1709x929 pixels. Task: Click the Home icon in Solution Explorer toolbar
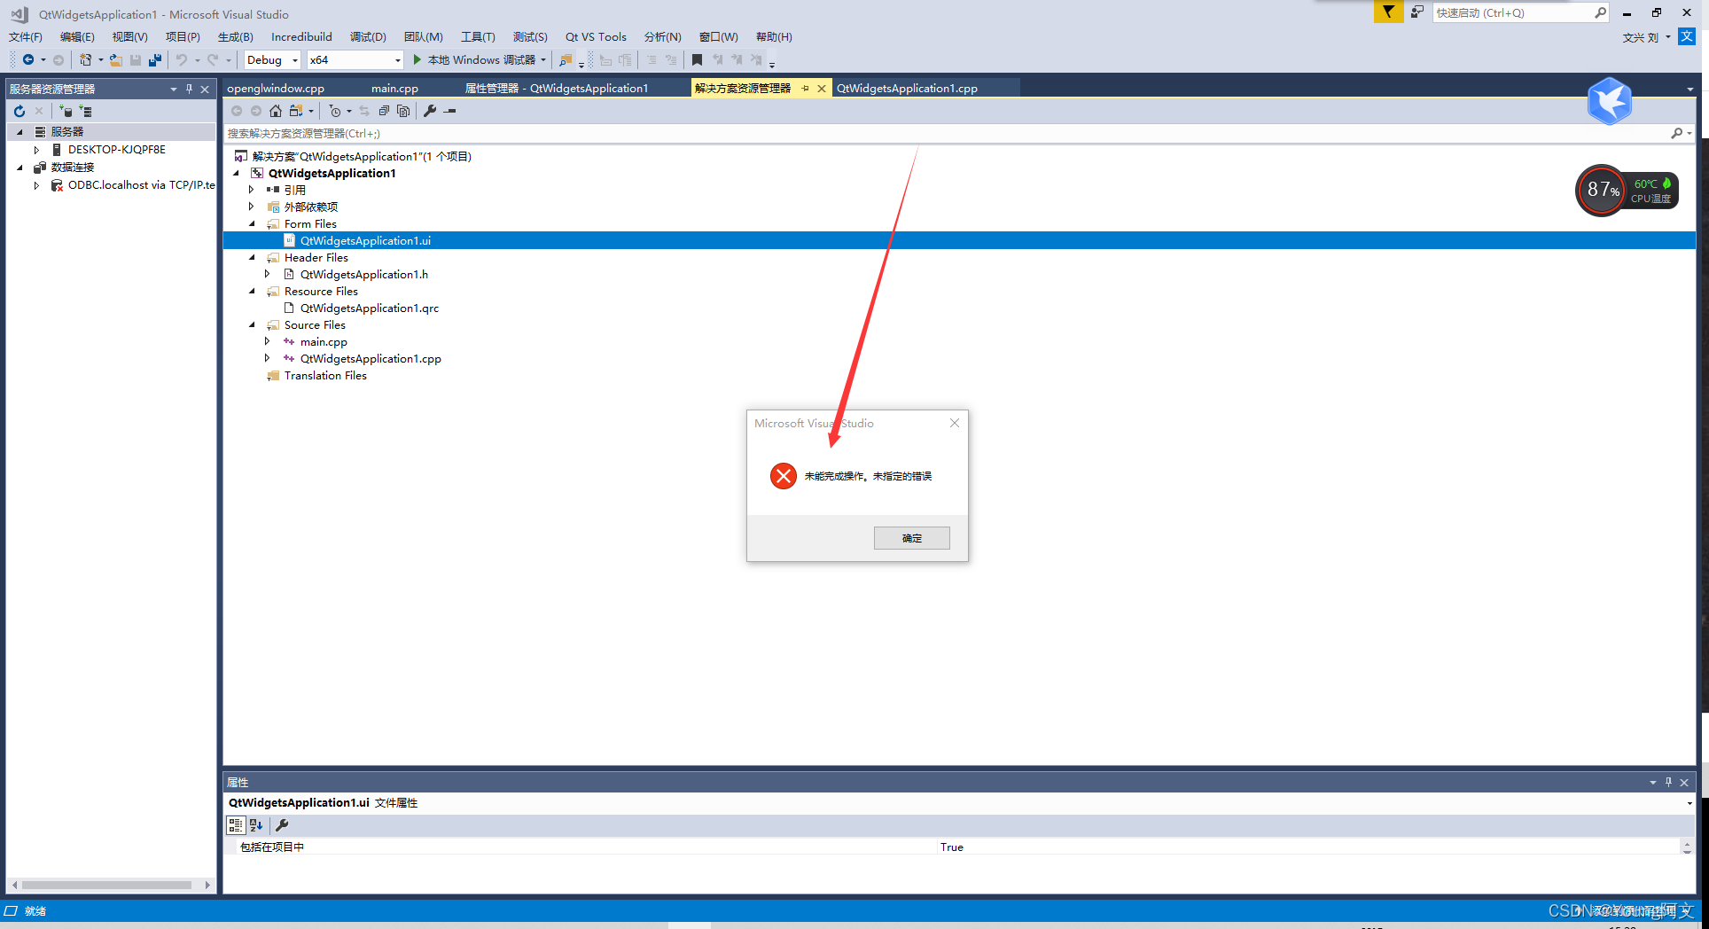[x=276, y=111]
